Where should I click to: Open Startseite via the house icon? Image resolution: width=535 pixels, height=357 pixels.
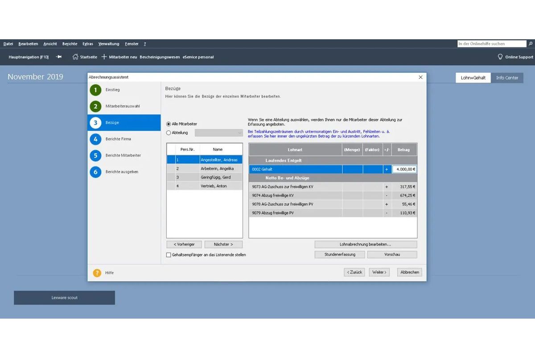tap(75, 57)
